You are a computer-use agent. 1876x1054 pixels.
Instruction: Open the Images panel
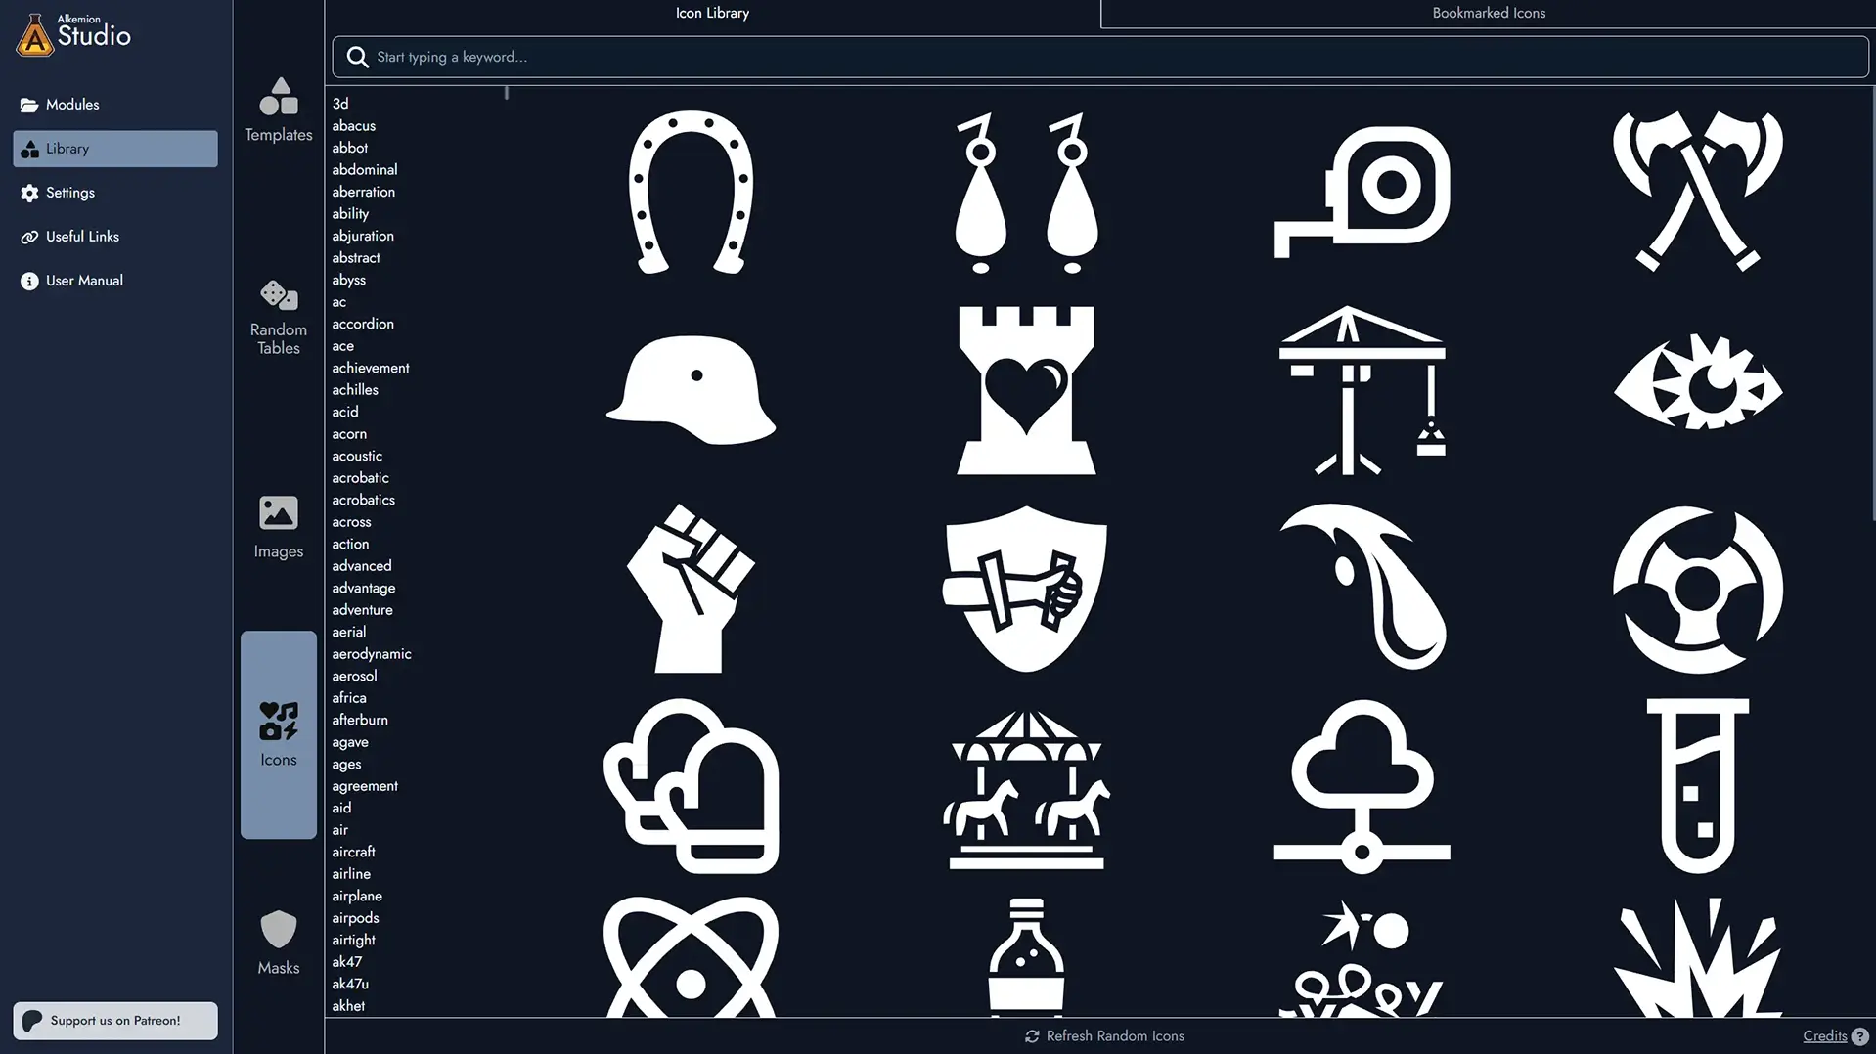click(278, 528)
